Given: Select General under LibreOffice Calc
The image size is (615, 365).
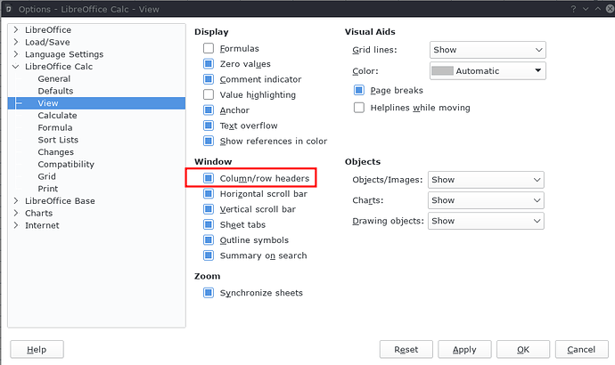Looking at the screenshot, I should [54, 78].
